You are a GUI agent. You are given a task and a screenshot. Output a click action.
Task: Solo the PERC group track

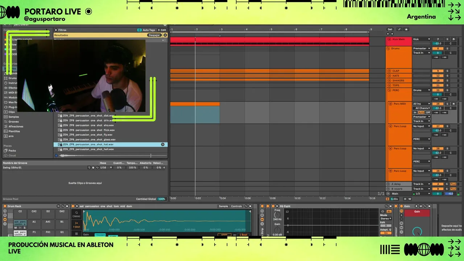(x=447, y=90)
